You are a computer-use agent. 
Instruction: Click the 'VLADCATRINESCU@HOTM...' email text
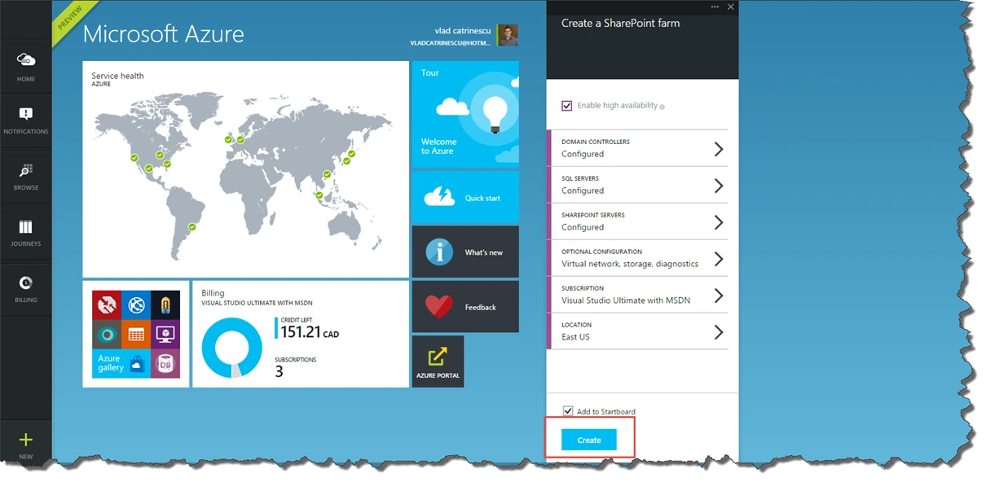(451, 42)
